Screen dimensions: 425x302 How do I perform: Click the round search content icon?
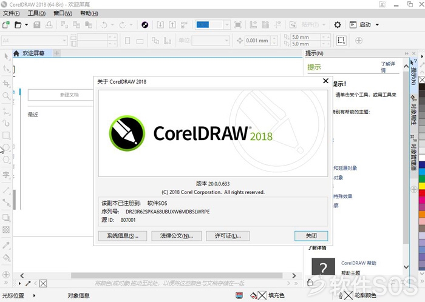click(145, 25)
